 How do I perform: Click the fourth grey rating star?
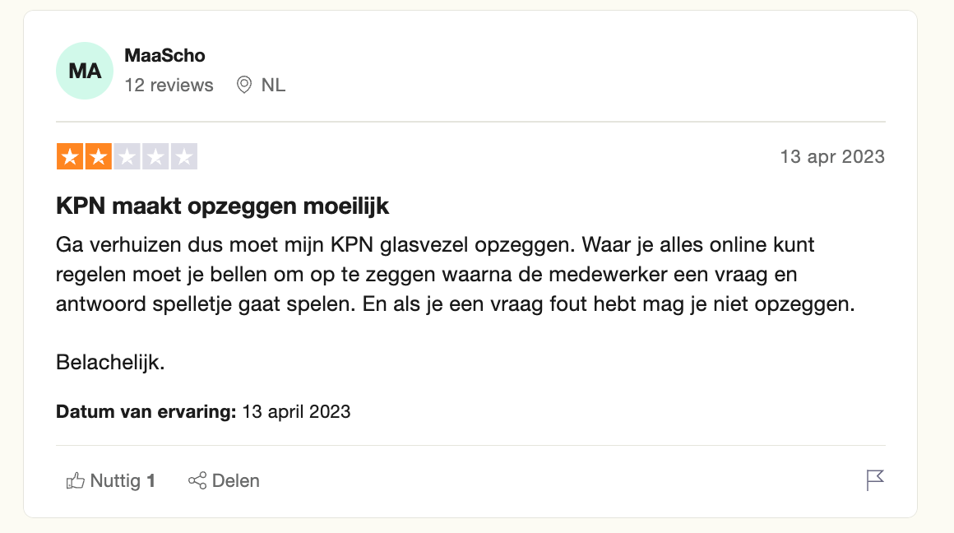(155, 156)
